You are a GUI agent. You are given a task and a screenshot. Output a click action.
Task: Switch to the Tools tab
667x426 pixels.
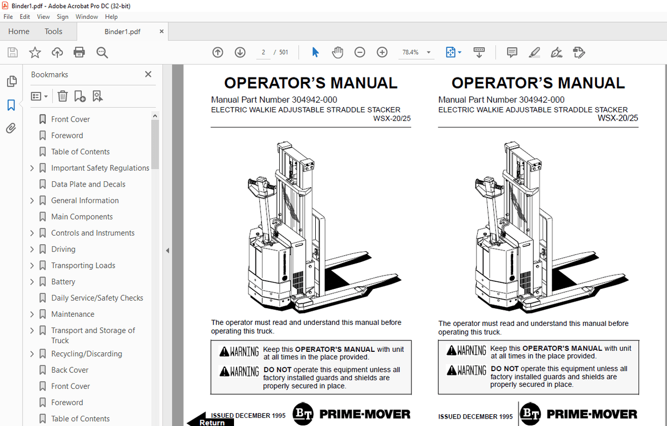(53, 31)
